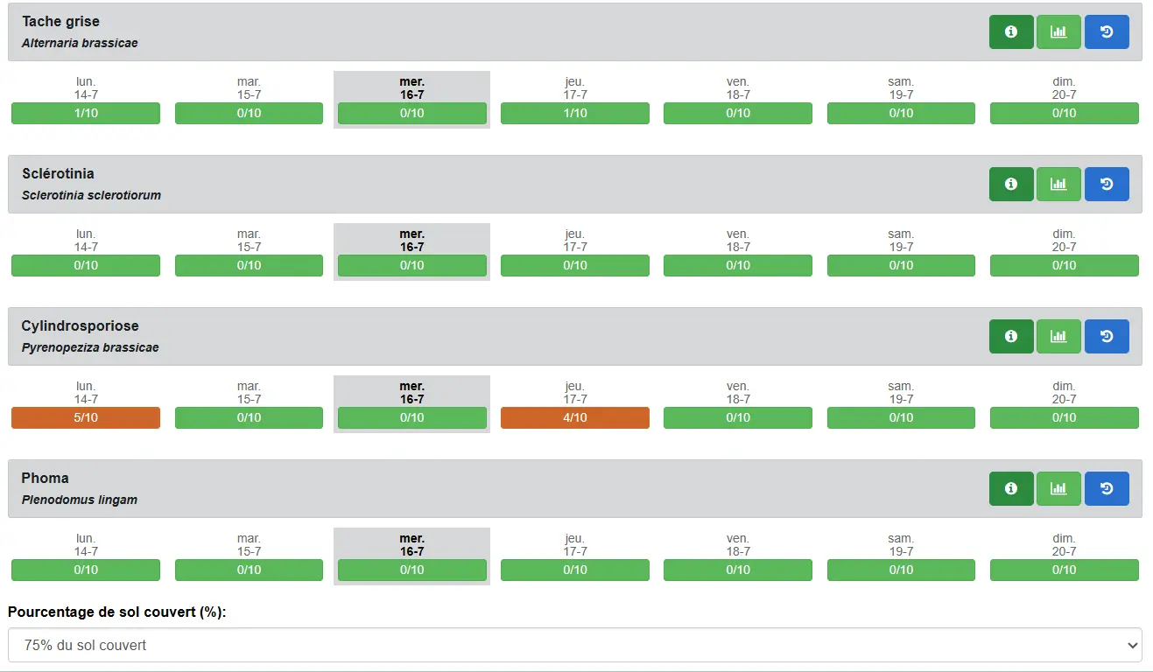The width and height of the screenshot is (1153, 672).
Task: Click the Sclérotinia 0/10 bar for ven. 18-7
Action: (738, 266)
